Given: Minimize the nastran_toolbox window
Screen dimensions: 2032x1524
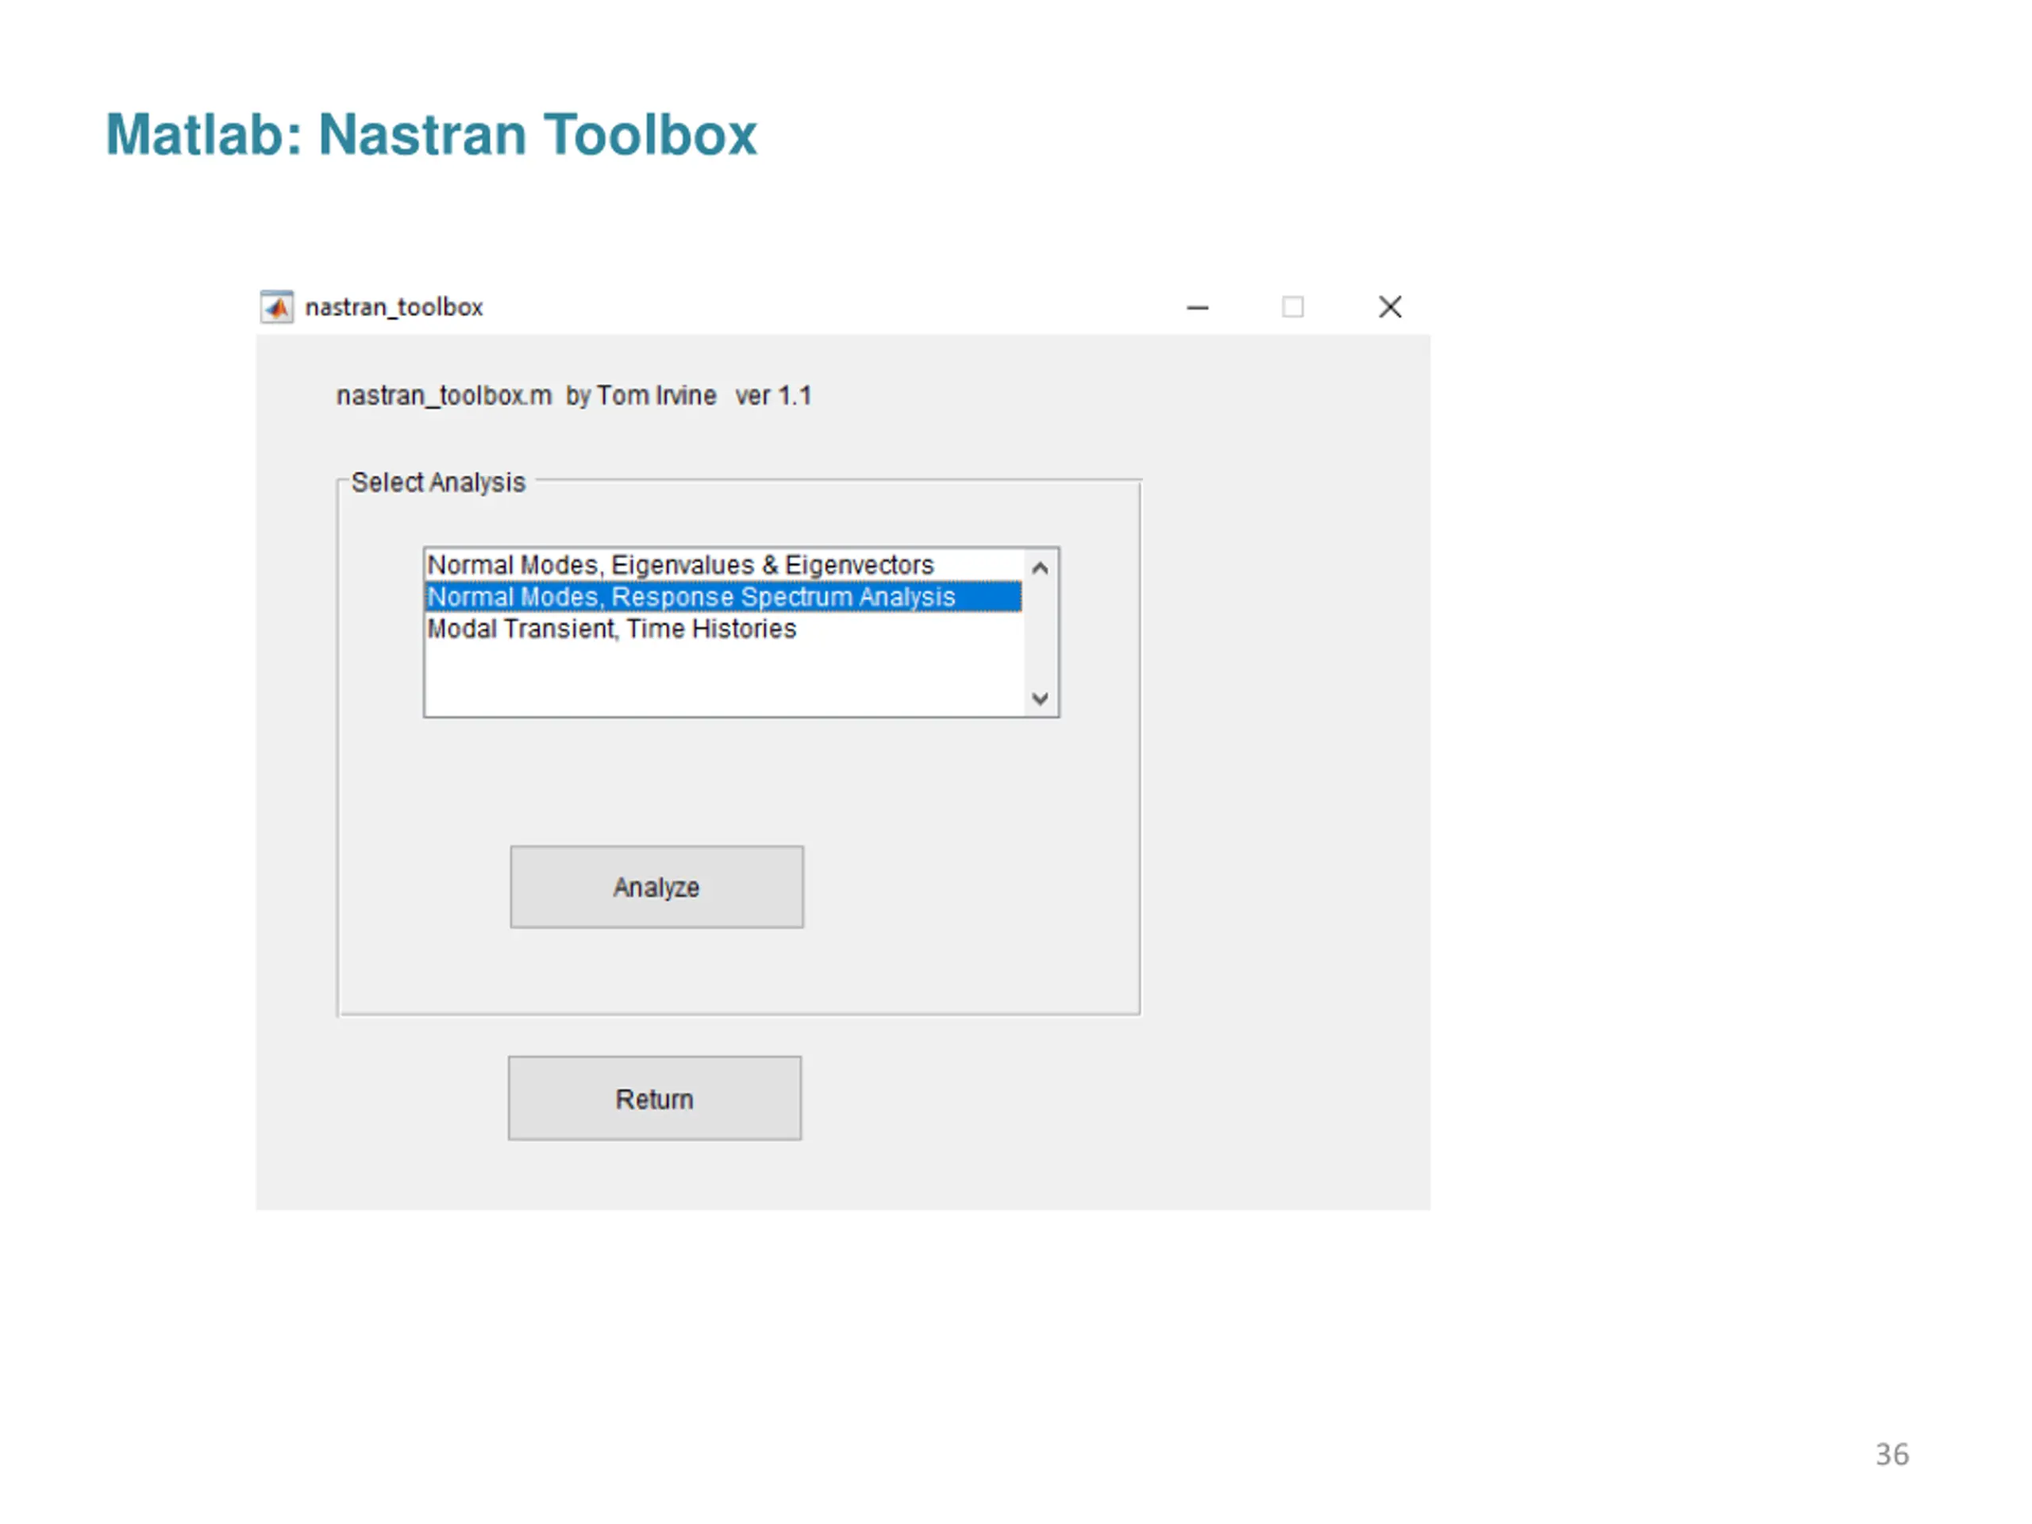Looking at the screenshot, I should click(x=1198, y=308).
